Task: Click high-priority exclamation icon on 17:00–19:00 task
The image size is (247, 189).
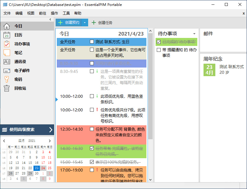Action: (x=97, y=170)
